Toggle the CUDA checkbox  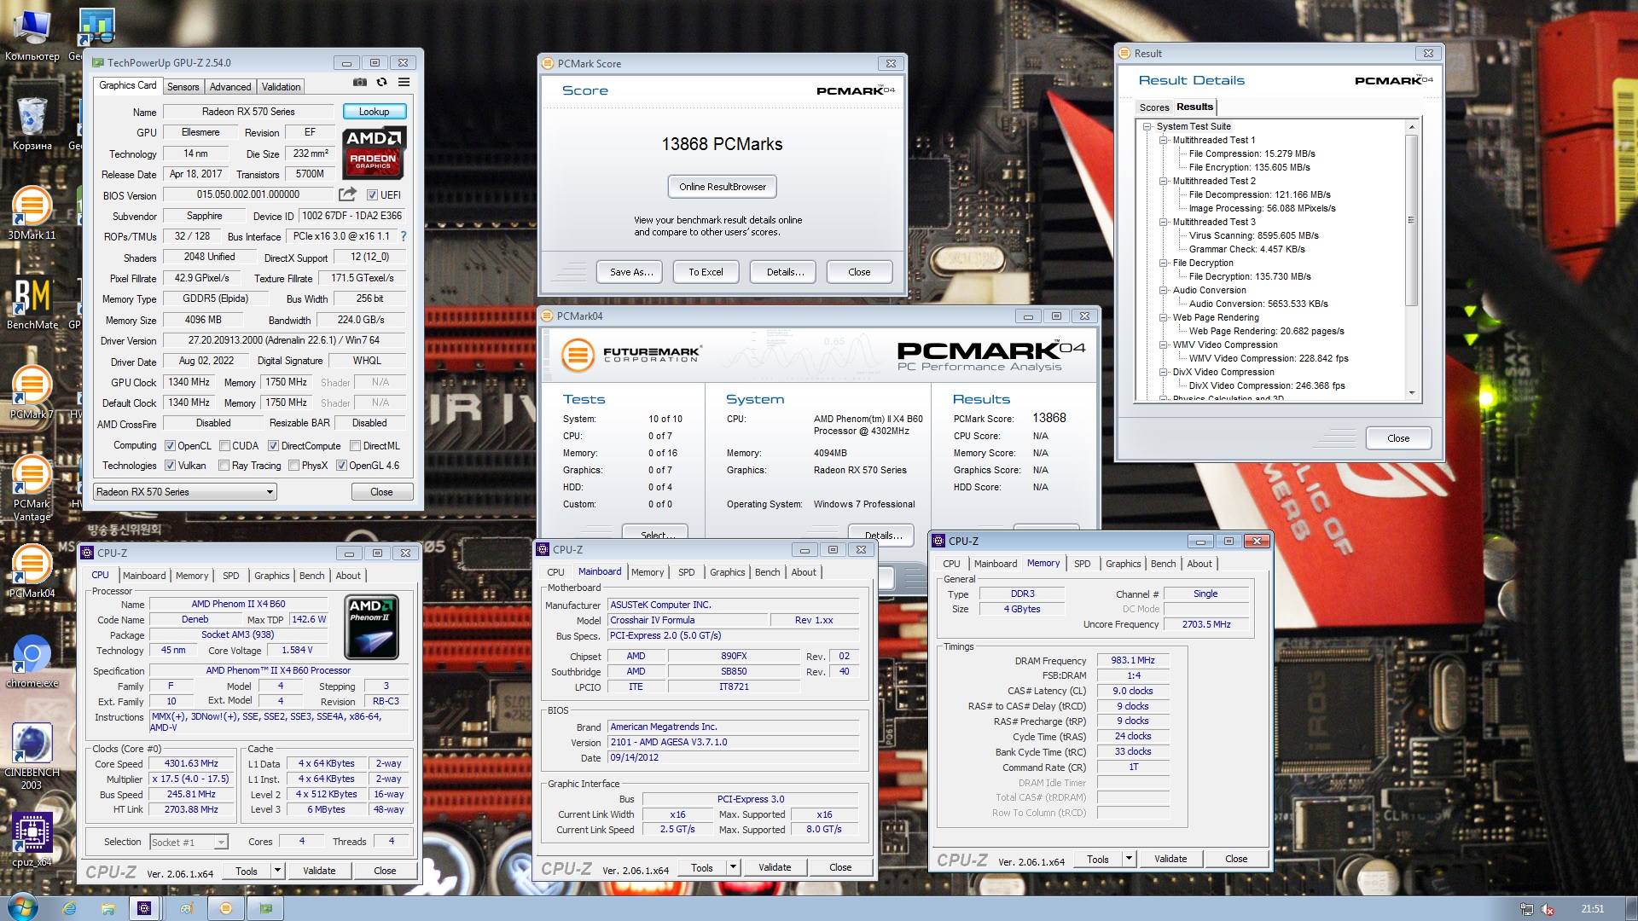click(224, 446)
